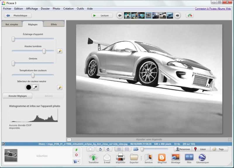This screenshot has width=234, height=168.
Task: Open the Edition menu
Action: [x=18, y=9]
